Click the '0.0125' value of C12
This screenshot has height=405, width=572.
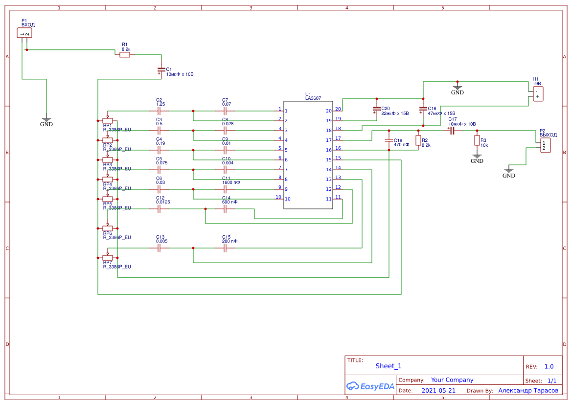[163, 202]
